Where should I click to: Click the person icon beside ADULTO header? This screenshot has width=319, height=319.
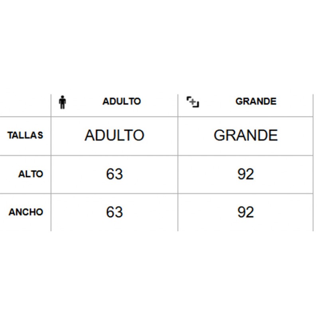[63, 102]
